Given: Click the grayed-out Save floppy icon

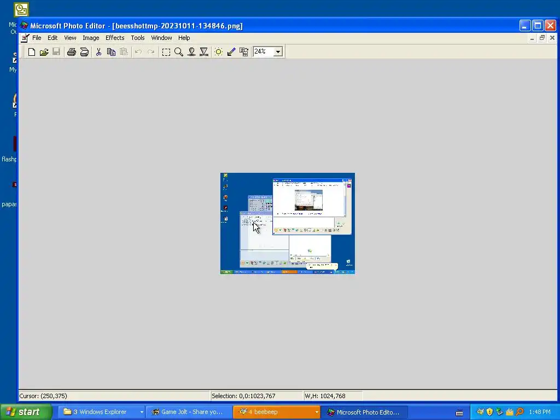Looking at the screenshot, I should click(x=56, y=52).
